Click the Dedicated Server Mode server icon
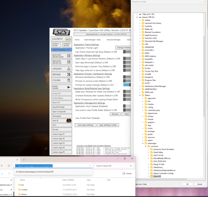The image size is (208, 197). 69,56
